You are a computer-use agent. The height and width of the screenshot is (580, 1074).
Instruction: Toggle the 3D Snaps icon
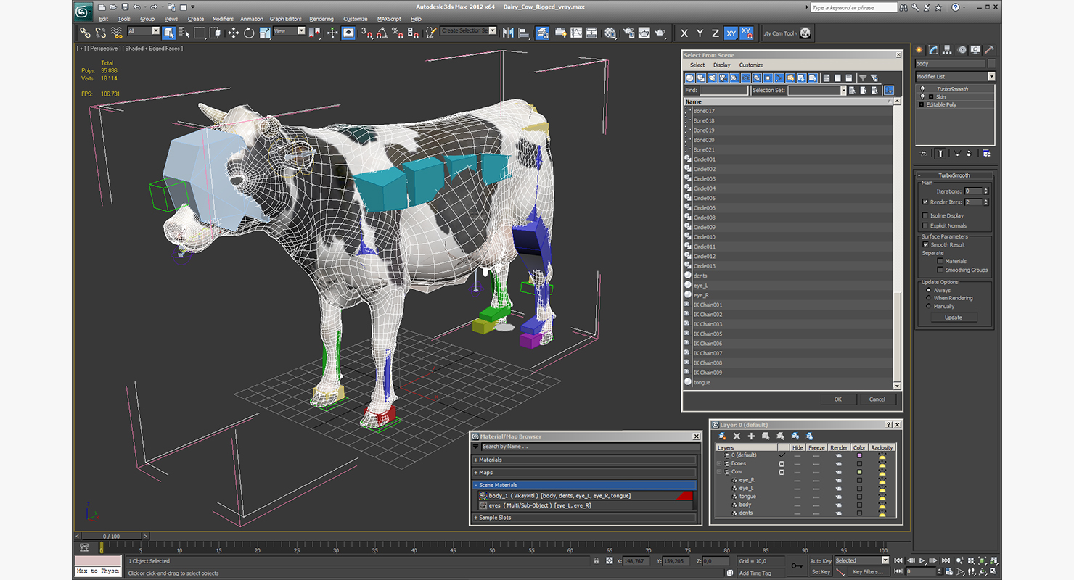click(366, 33)
